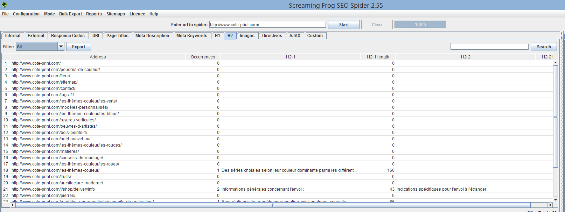Select the Page Titles tab
Viewport: 565px width, 212px height.
pyautogui.click(x=117, y=36)
